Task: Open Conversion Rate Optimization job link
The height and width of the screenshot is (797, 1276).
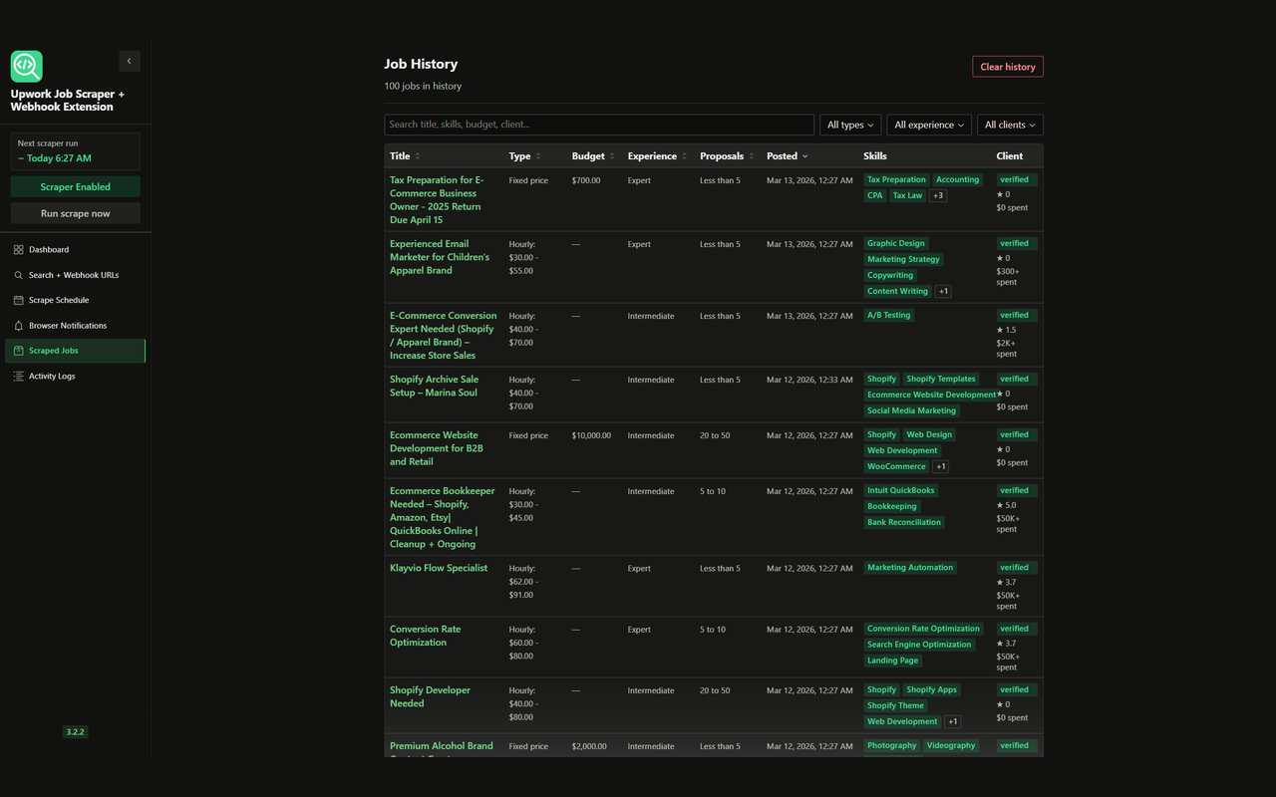Action: (x=426, y=636)
